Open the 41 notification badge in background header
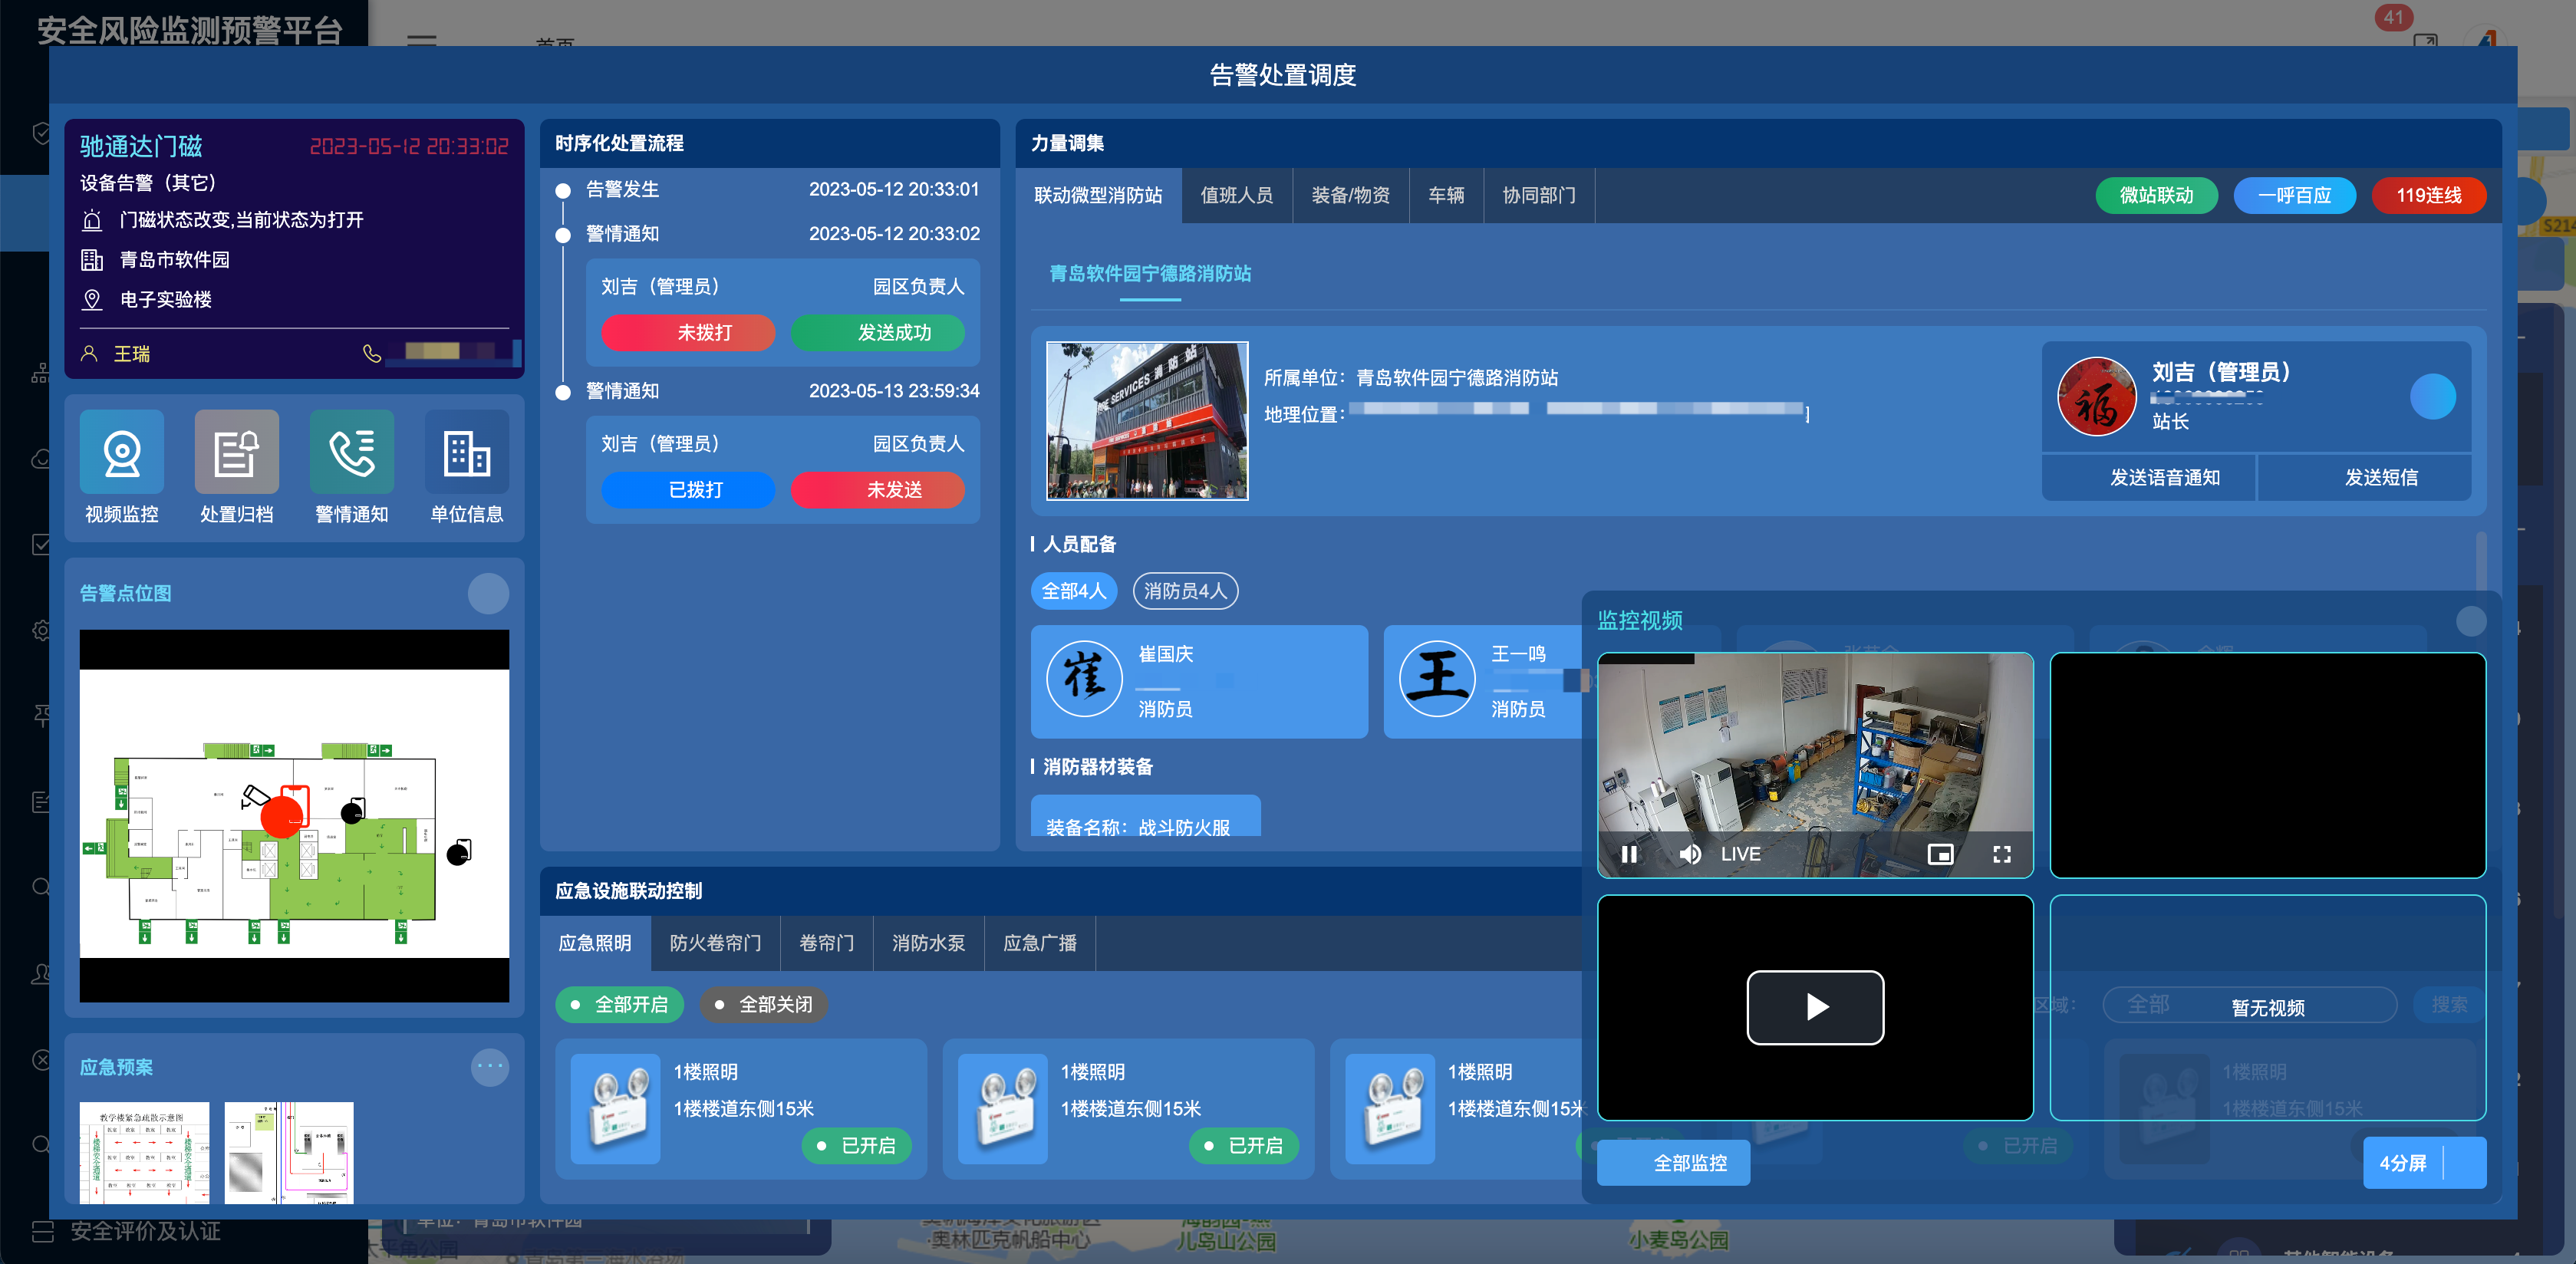 click(2393, 17)
